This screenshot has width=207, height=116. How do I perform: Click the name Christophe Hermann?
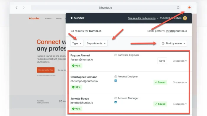[x=84, y=77]
